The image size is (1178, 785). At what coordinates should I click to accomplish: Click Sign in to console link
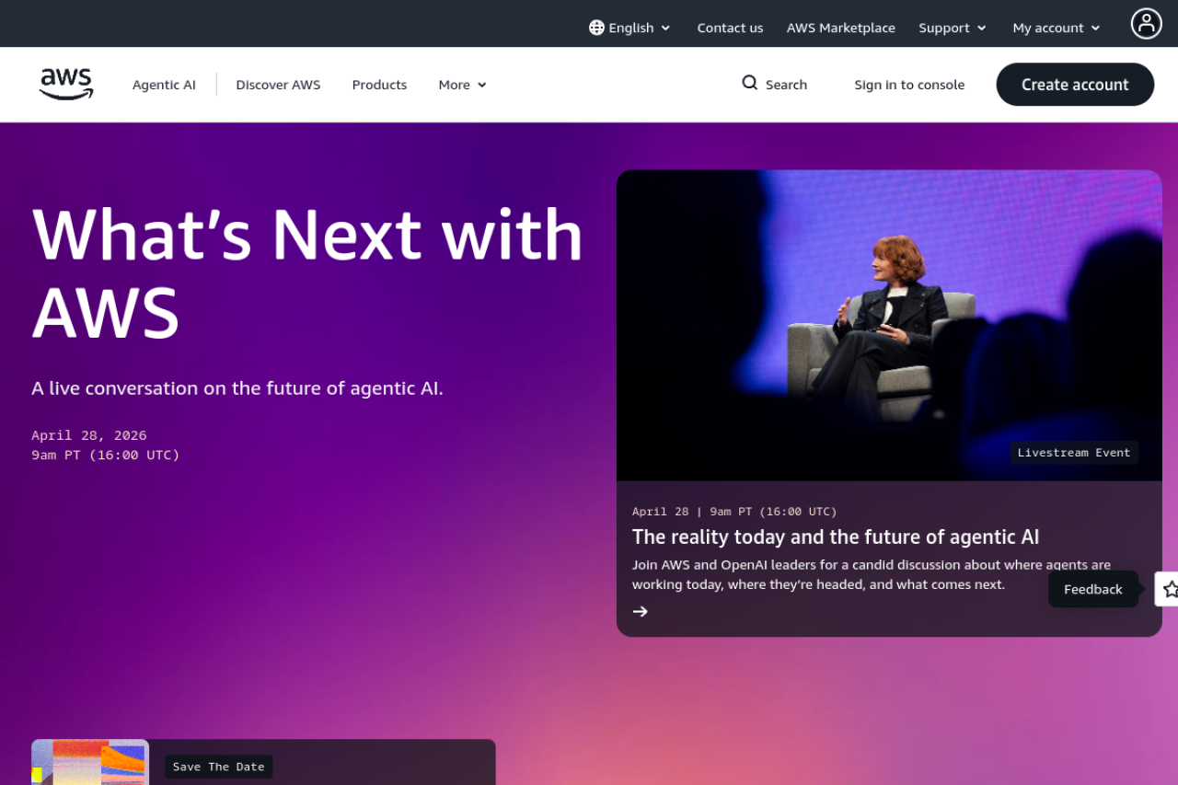click(x=908, y=85)
